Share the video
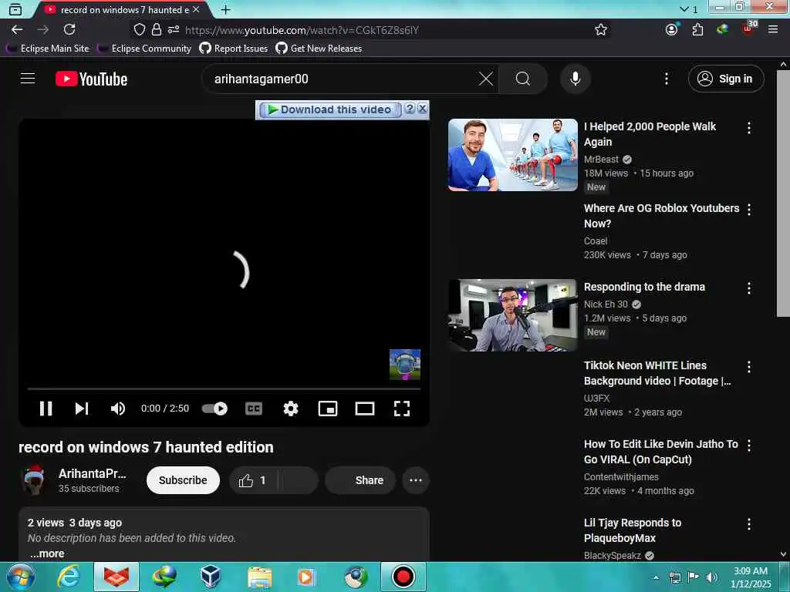The width and height of the screenshot is (790, 592). (360, 480)
